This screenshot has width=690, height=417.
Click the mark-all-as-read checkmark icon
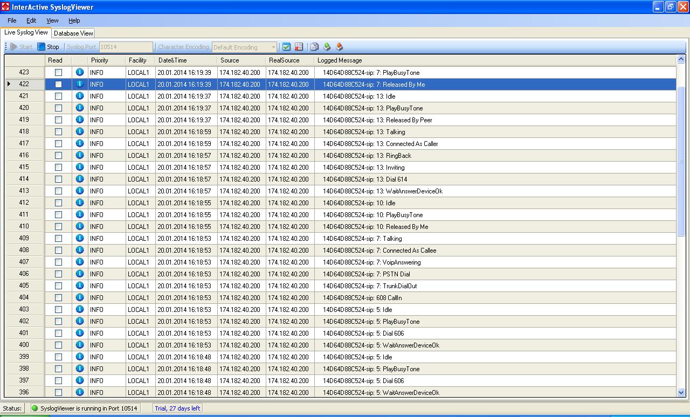(287, 47)
